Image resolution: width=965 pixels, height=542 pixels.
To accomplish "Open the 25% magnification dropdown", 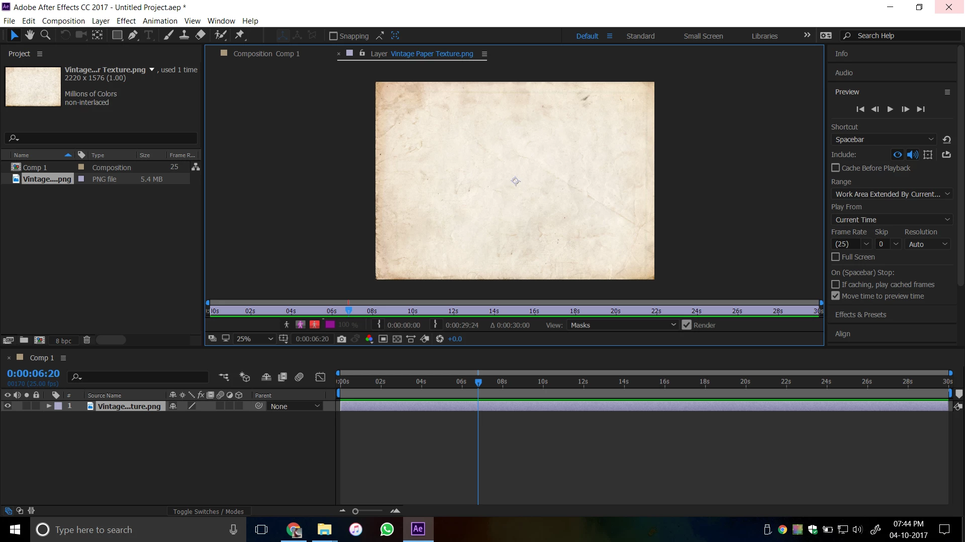I will [254, 339].
